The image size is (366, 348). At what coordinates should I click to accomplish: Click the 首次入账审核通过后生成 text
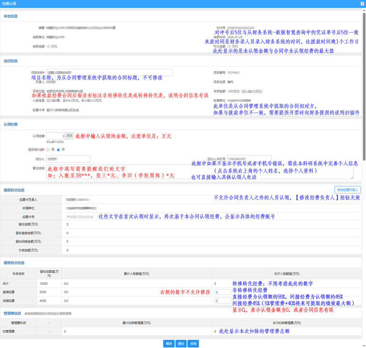pos(63,110)
